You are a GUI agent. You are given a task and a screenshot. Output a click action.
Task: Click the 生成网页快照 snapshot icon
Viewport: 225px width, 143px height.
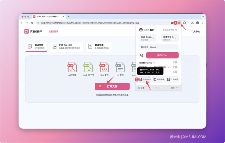[176, 30]
